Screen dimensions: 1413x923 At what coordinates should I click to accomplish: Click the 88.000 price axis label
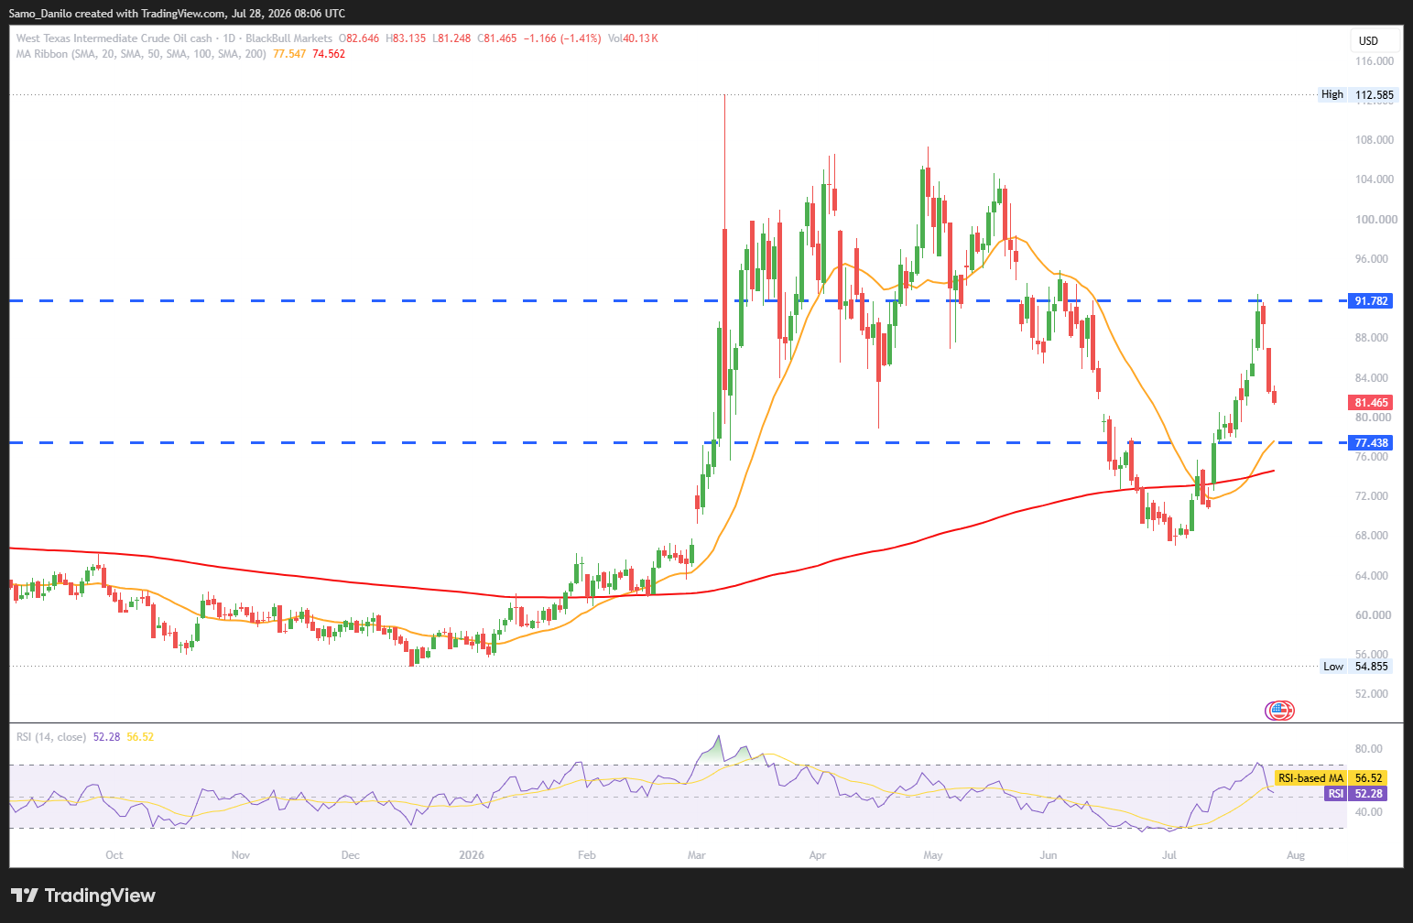(1372, 338)
